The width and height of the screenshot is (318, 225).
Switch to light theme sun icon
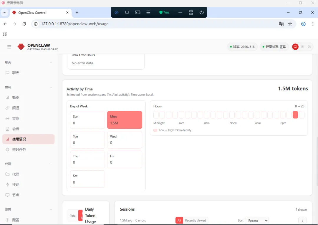302,47
